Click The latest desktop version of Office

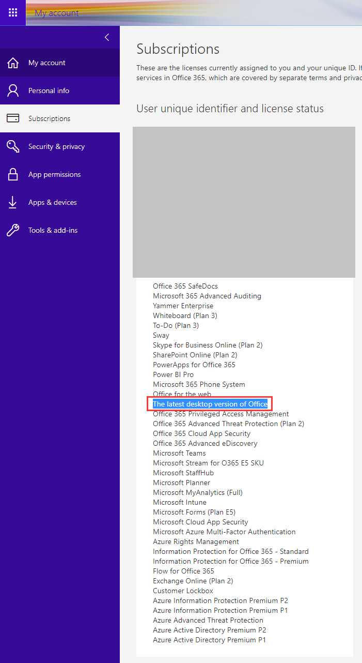pyautogui.click(x=210, y=404)
